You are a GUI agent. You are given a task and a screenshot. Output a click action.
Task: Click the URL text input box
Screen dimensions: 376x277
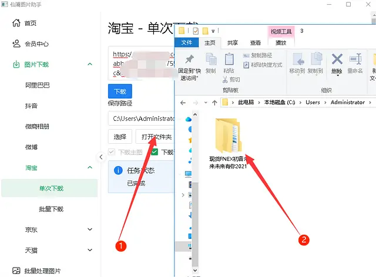click(142, 63)
